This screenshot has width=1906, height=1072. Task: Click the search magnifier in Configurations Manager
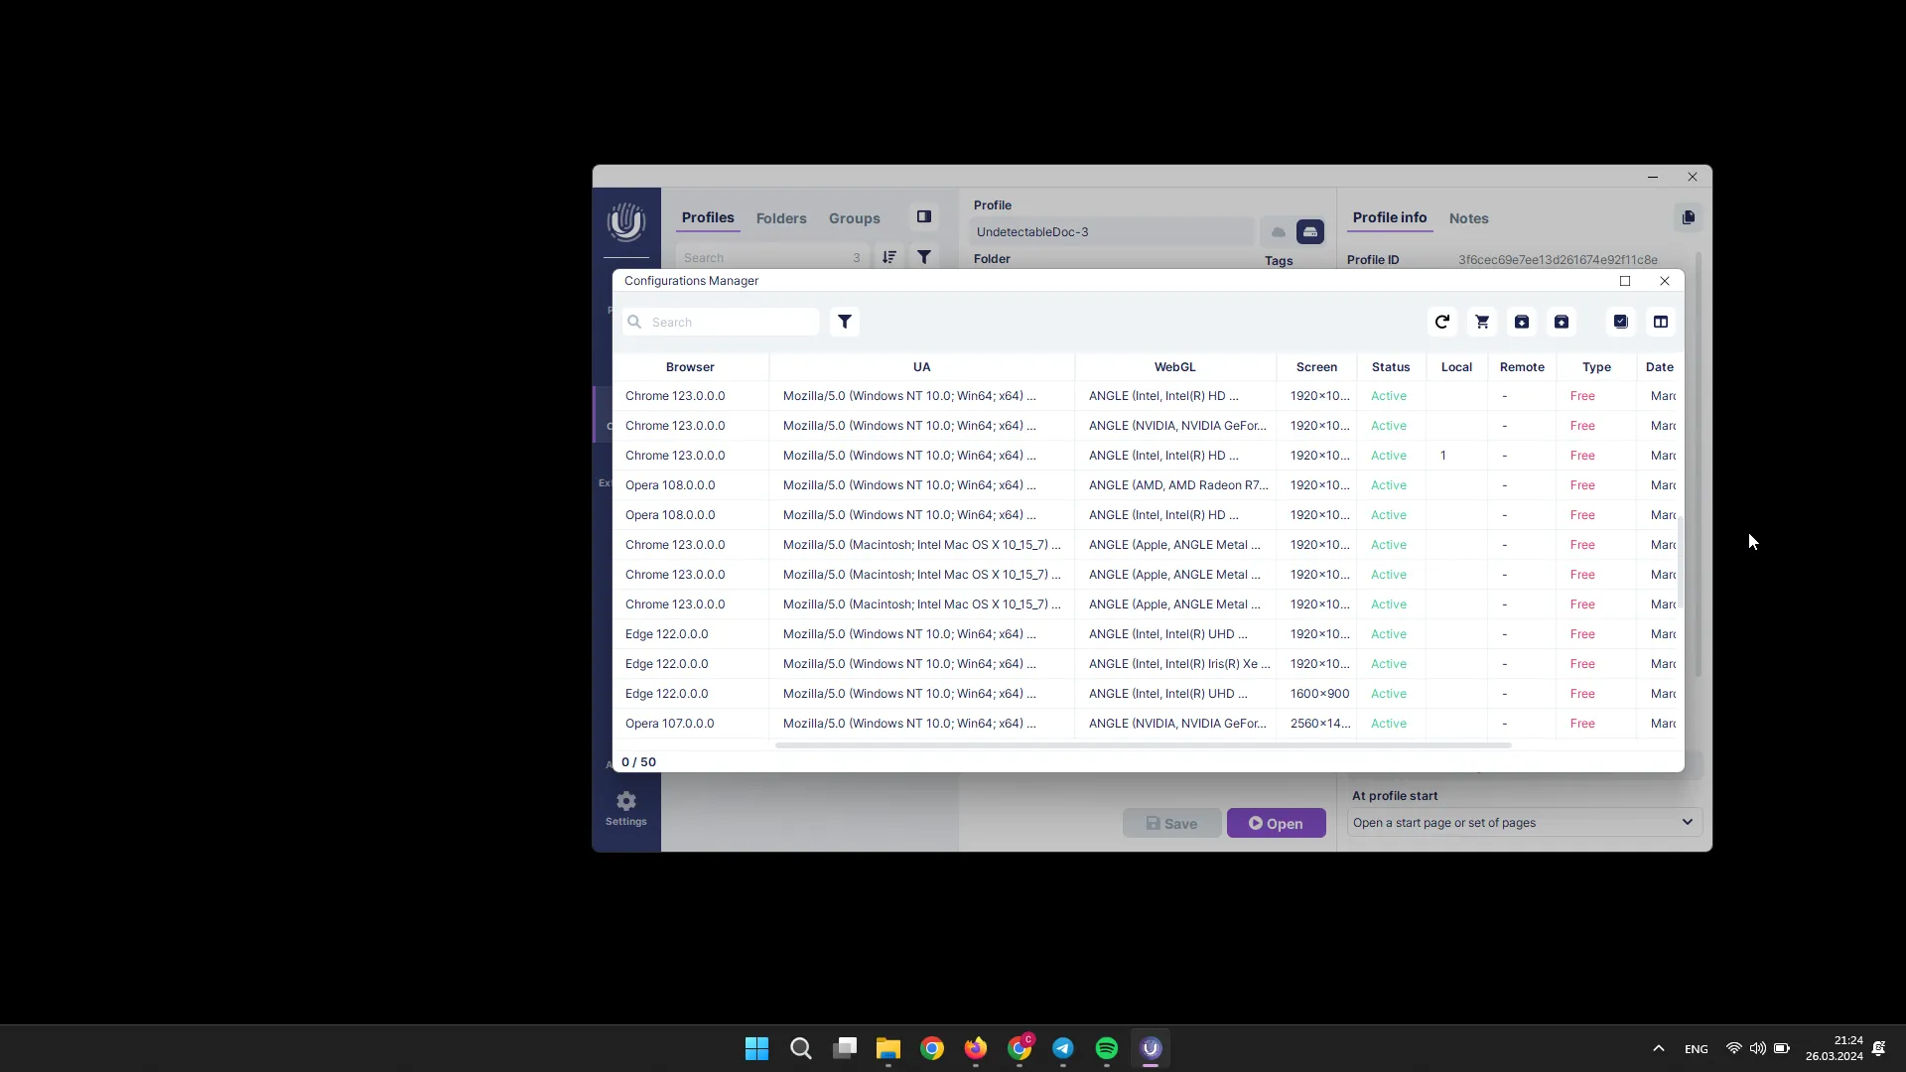(634, 322)
